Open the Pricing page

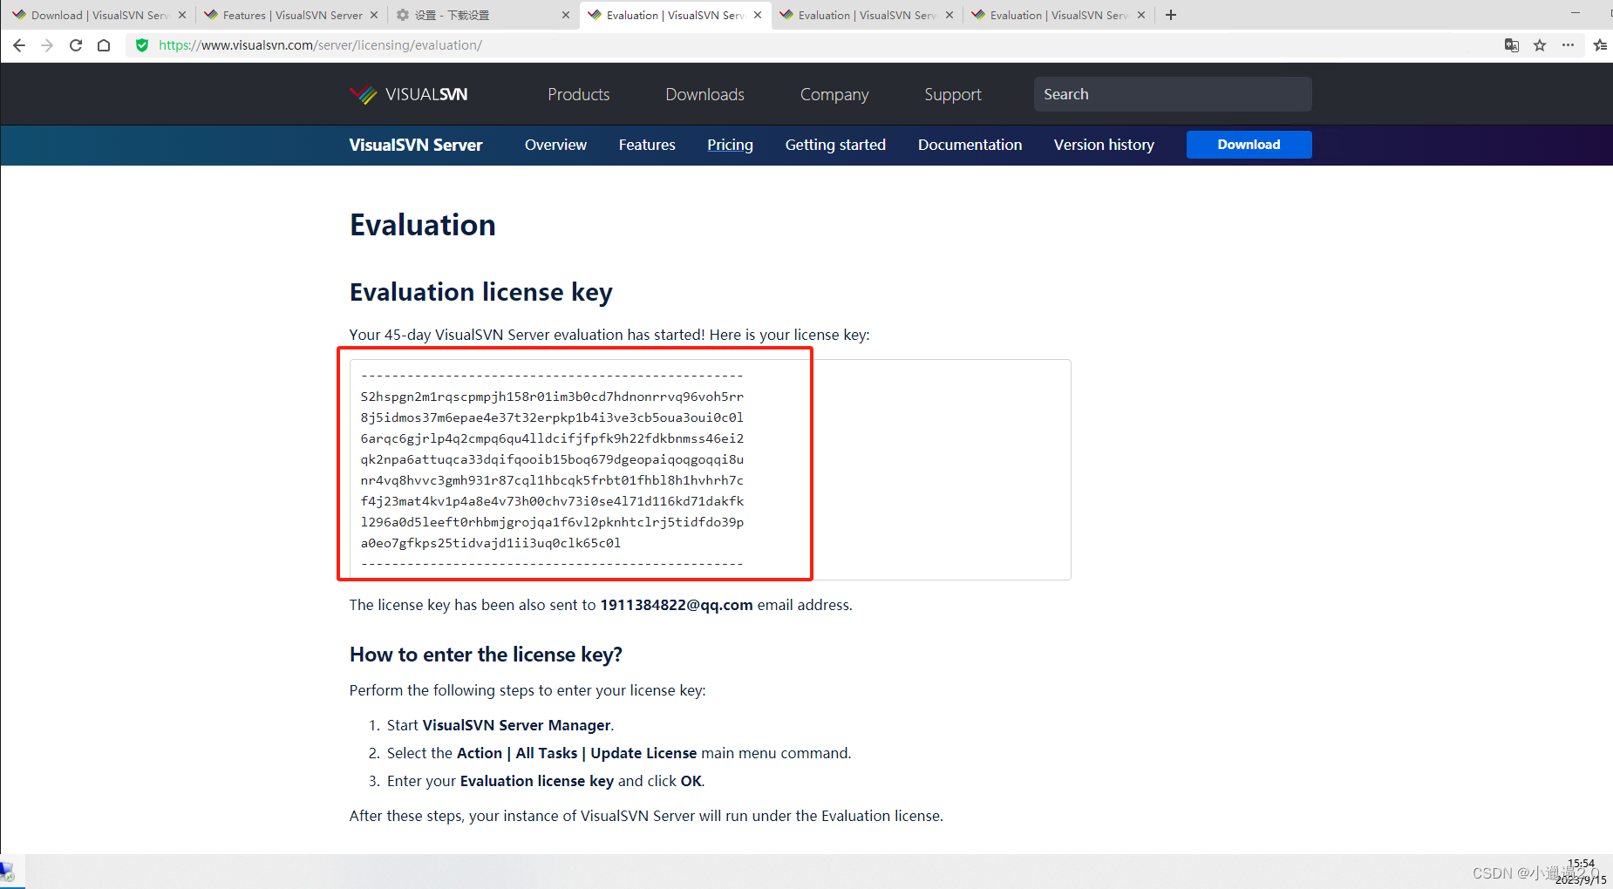730,145
